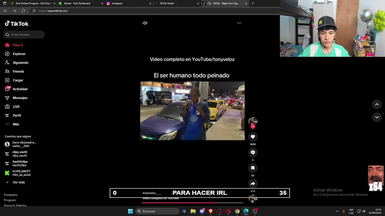Click the browser forward arrow
The height and width of the screenshot is (216, 385).
pos(14,11)
